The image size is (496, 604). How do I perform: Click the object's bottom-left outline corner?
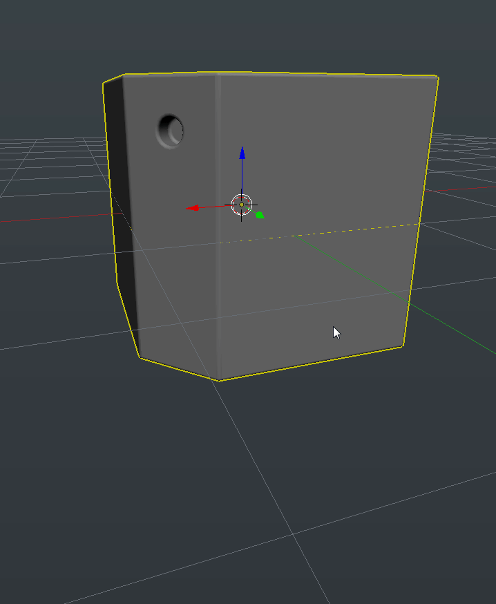point(140,357)
